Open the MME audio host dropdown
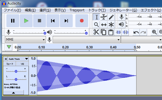This screenshot has width=162, height=100. tap(25, 40)
